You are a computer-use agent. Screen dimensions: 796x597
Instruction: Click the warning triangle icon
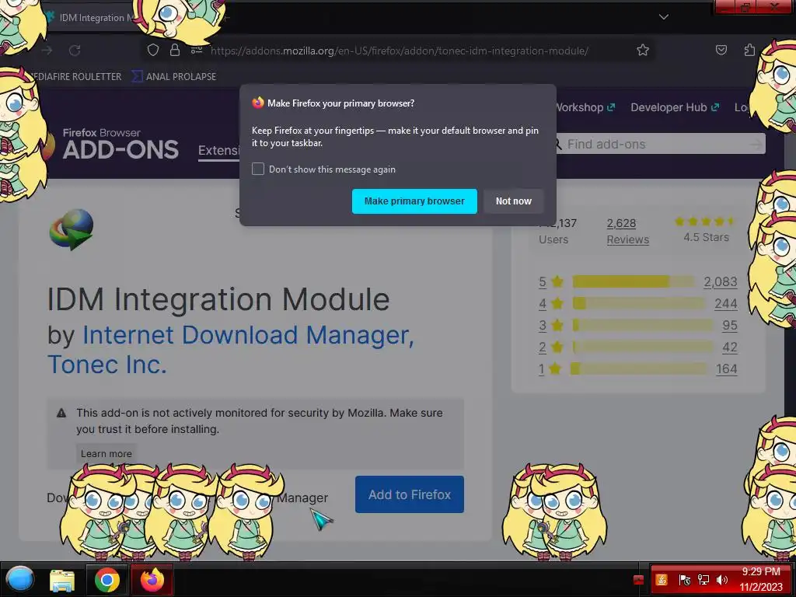pos(61,413)
